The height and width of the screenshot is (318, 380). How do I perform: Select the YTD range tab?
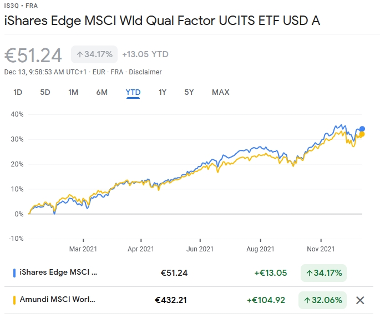[133, 92]
